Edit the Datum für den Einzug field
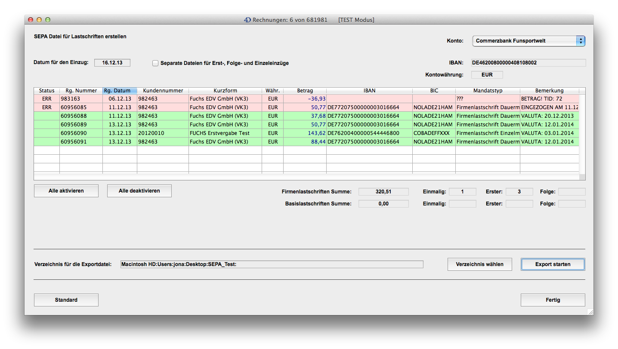 (x=112, y=63)
